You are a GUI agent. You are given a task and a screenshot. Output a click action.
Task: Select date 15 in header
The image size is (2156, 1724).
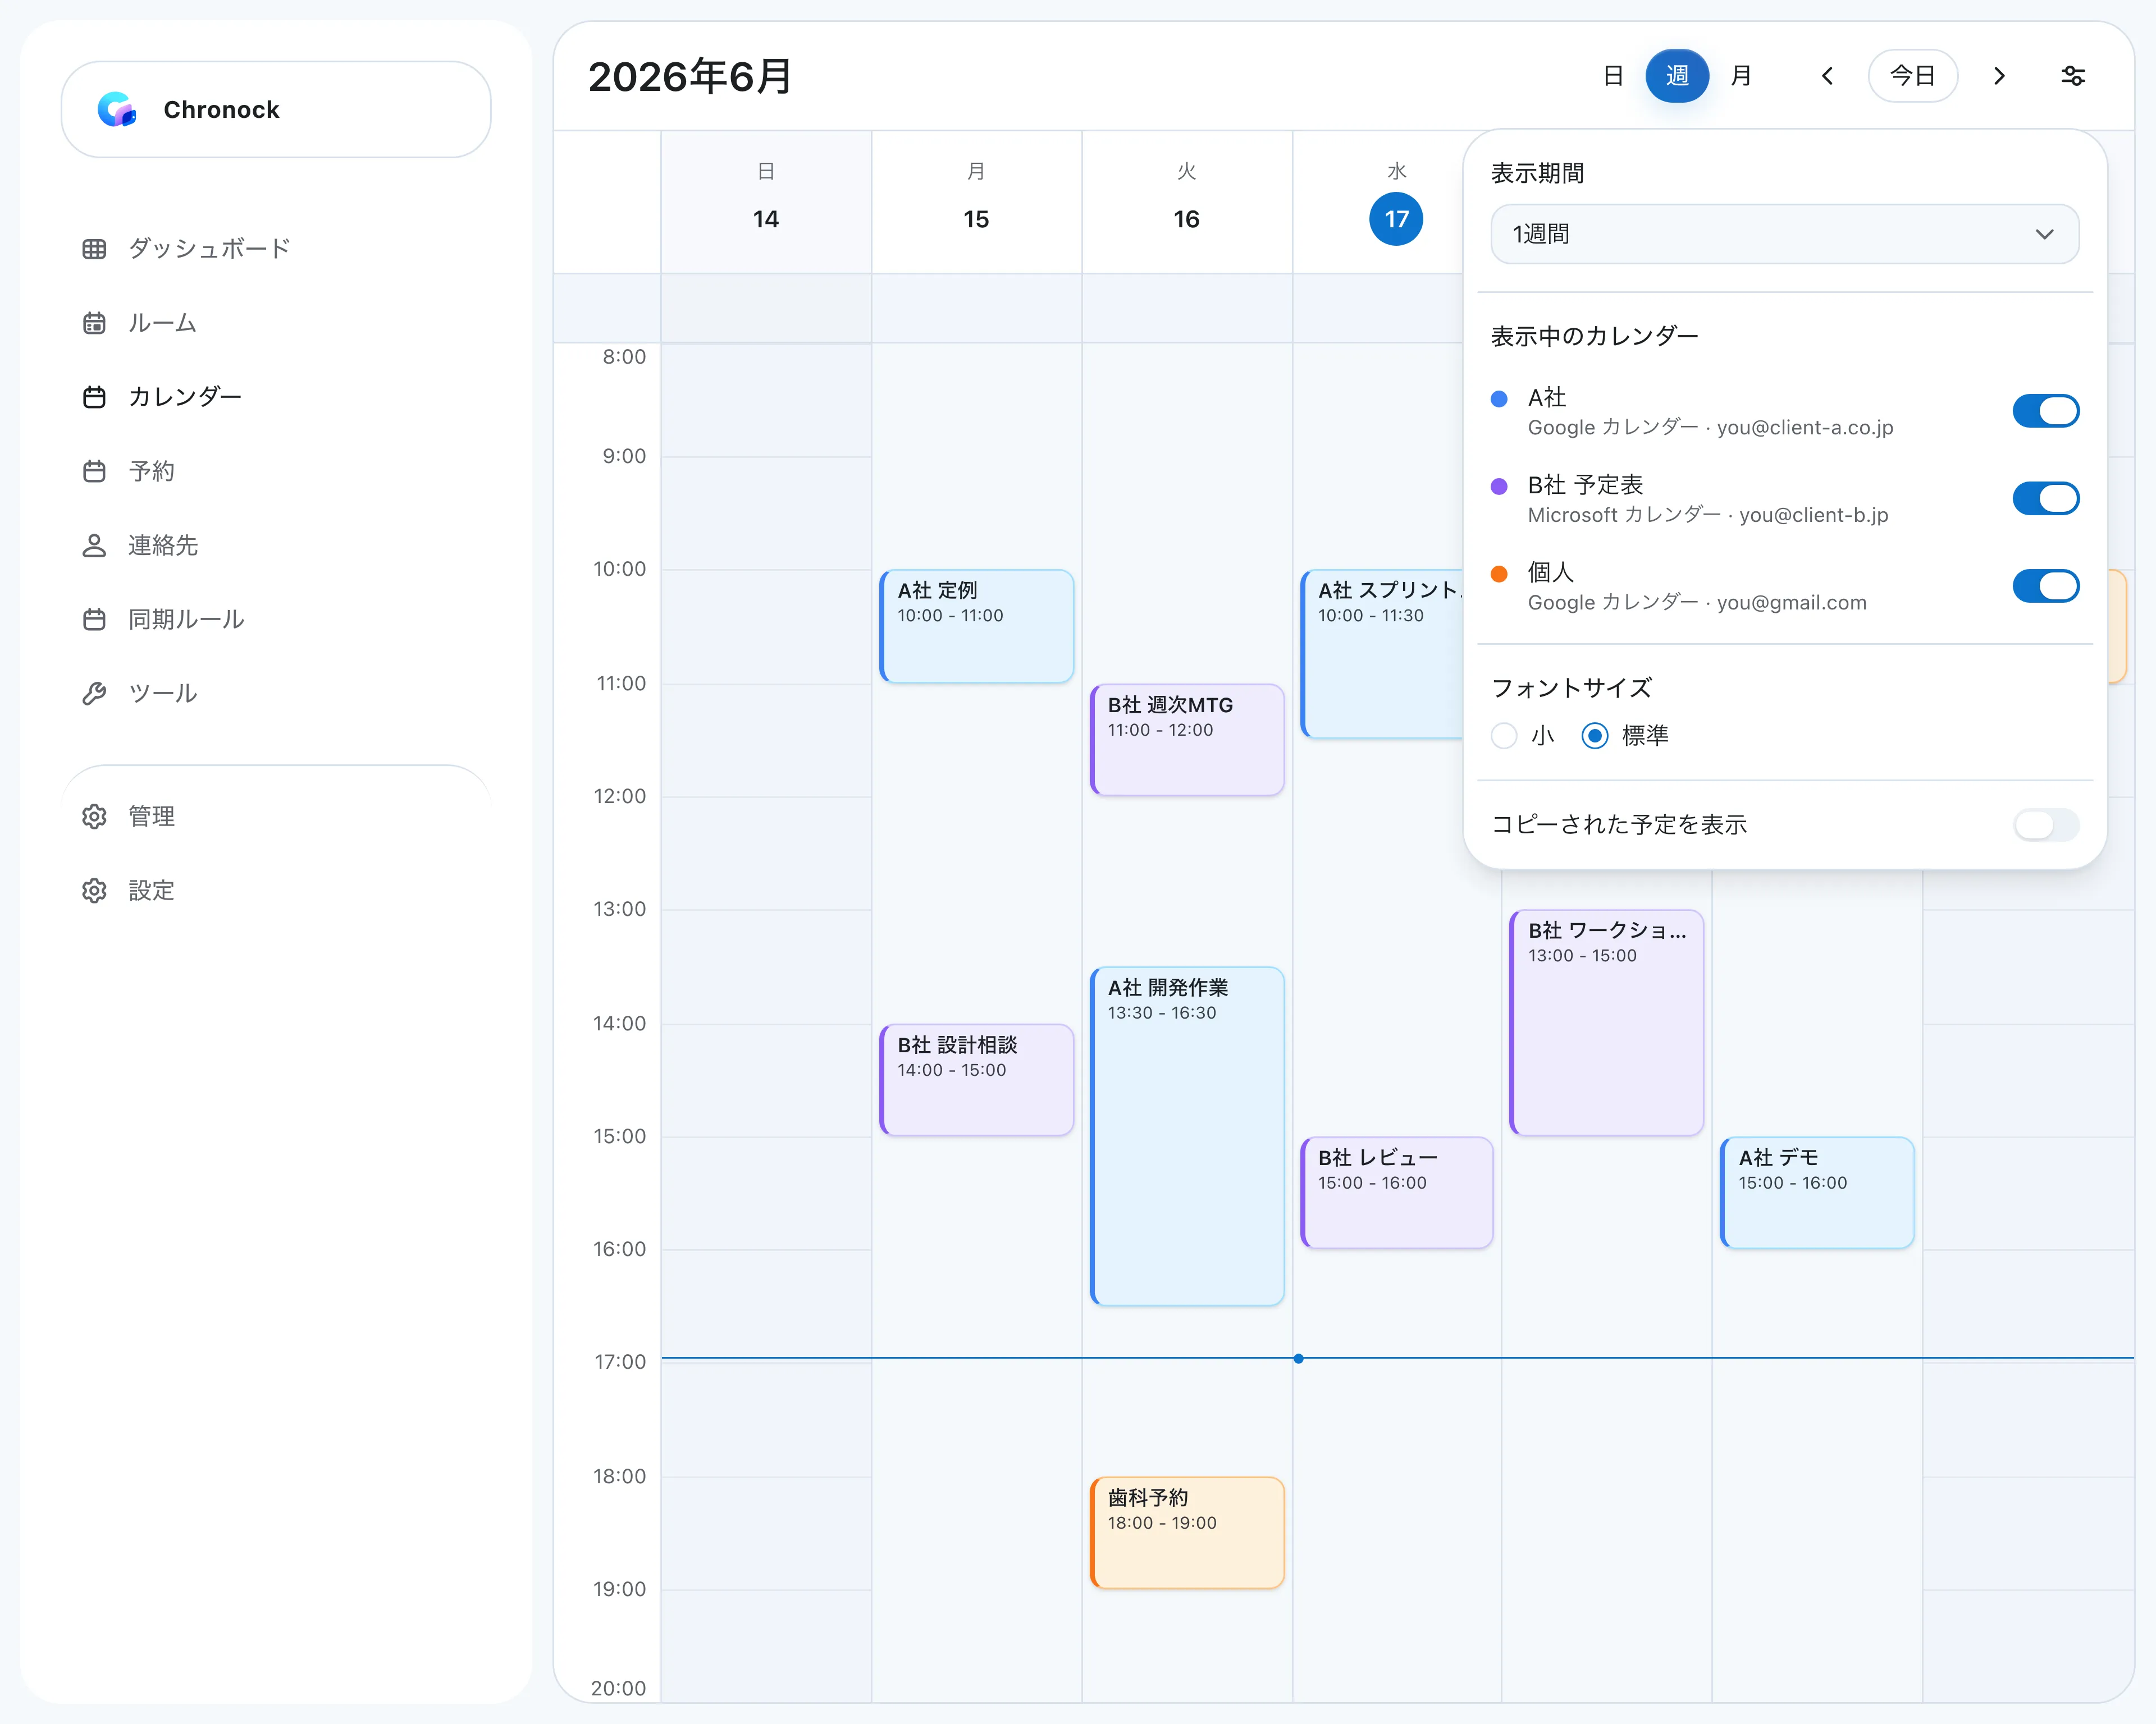click(x=976, y=220)
